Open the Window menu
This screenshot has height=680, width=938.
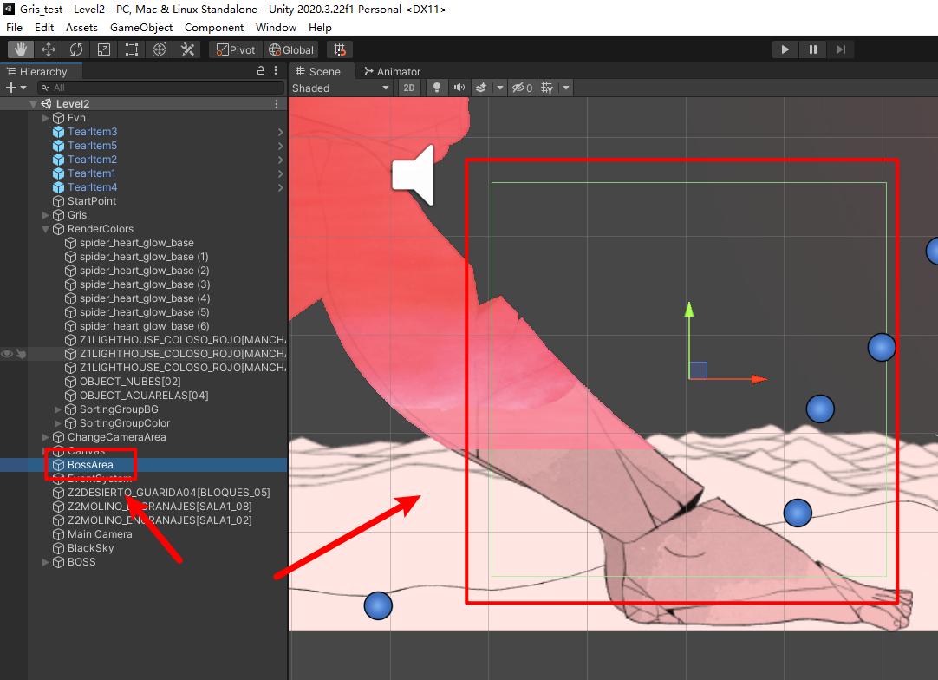point(276,28)
